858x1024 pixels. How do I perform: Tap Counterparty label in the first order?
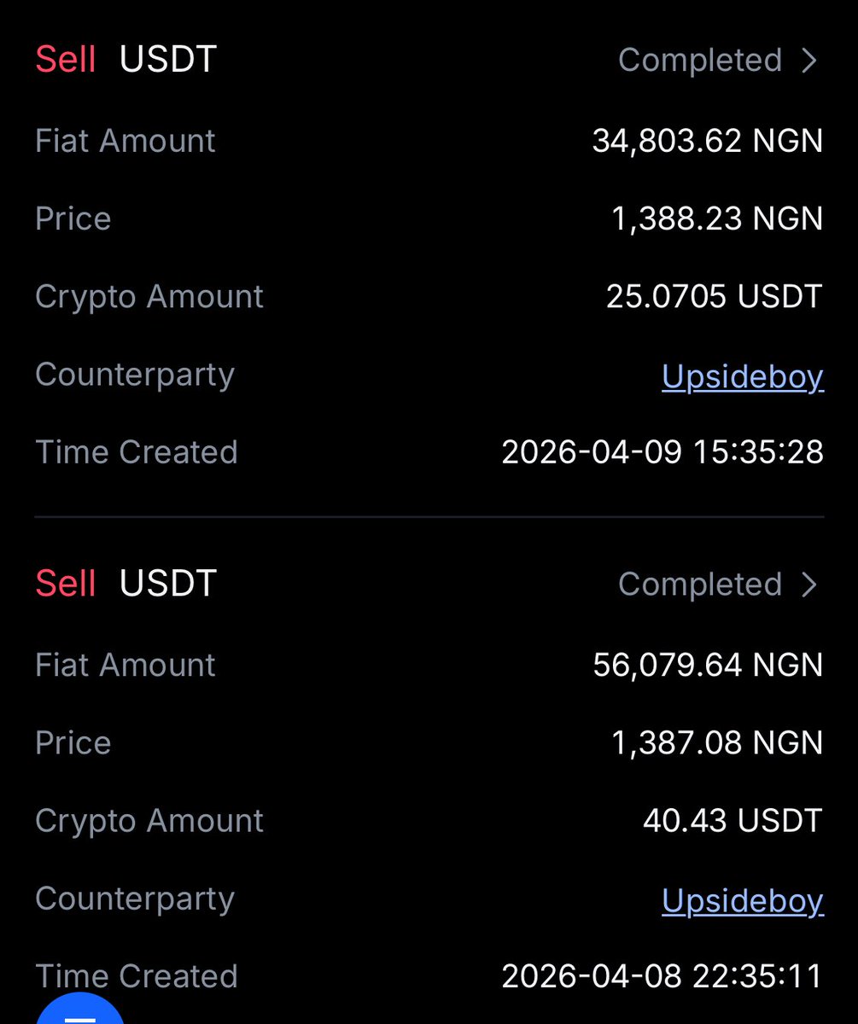(x=135, y=375)
